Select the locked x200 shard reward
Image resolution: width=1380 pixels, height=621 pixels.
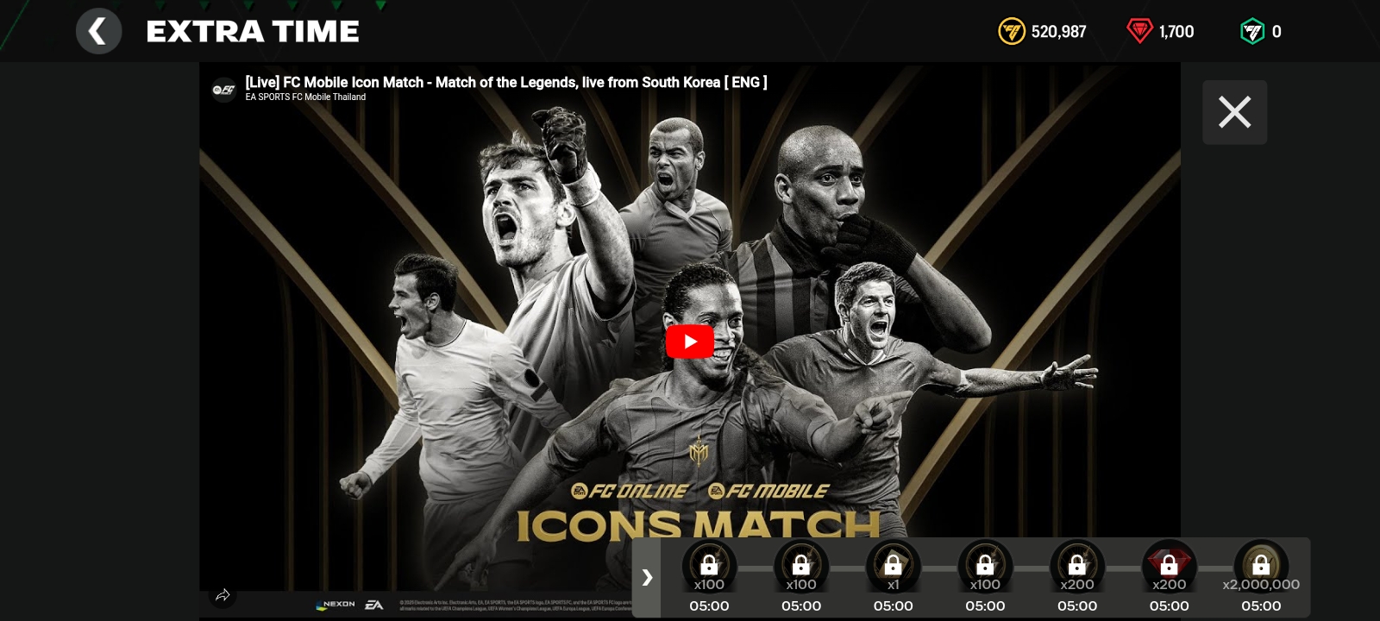(1077, 568)
